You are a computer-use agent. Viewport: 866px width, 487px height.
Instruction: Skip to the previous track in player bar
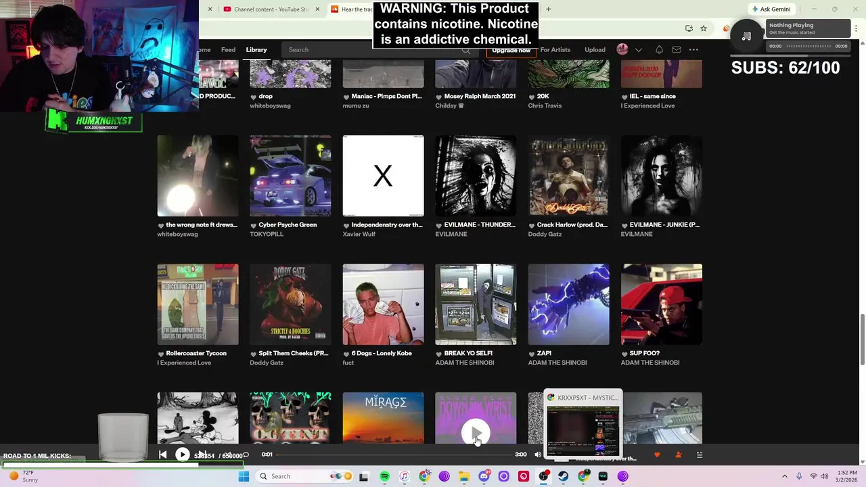tap(162, 455)
